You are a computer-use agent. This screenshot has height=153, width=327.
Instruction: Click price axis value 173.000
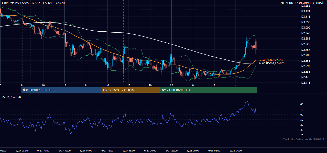pyautogui.click(x=305, y=28)
